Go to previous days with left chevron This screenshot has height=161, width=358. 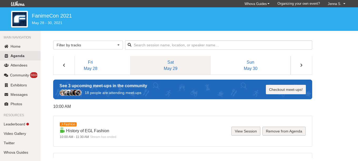[64, 65]
